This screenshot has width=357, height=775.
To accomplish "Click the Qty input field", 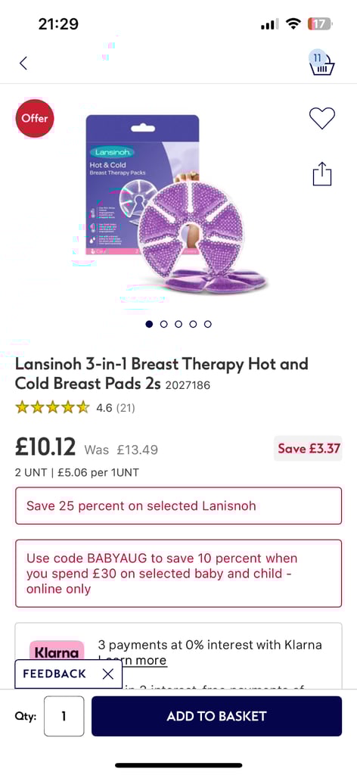I will [64, 716].
